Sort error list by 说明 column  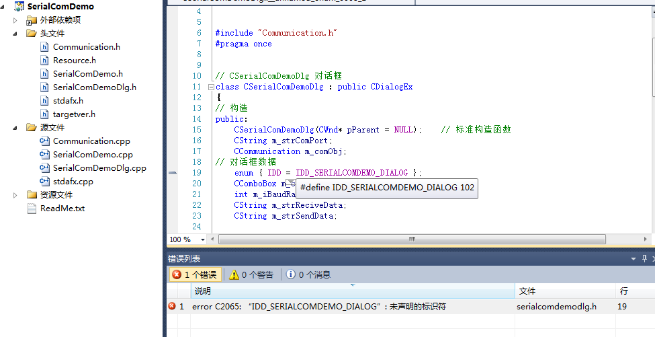353,291
